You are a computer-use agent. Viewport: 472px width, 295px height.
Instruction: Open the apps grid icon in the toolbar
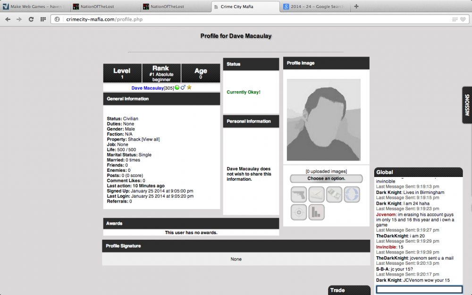click(43, 20)
